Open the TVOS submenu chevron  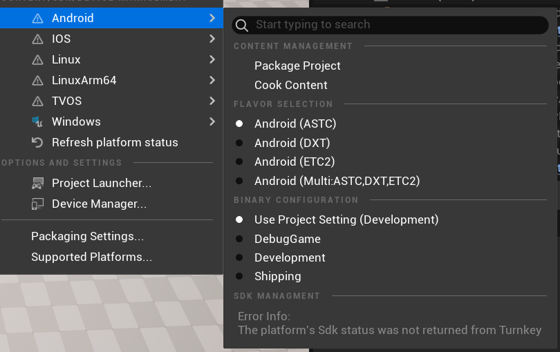pos(212,101)
